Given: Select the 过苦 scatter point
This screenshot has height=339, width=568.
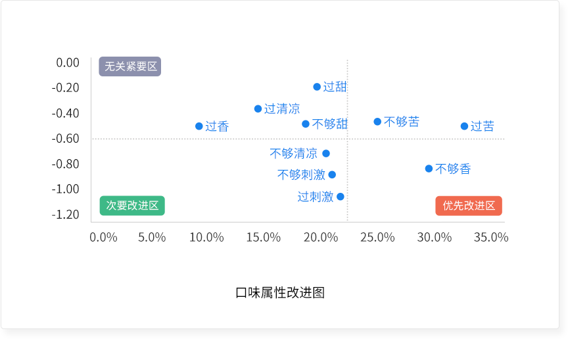Looking at the screenshot, I should (464, 126).
